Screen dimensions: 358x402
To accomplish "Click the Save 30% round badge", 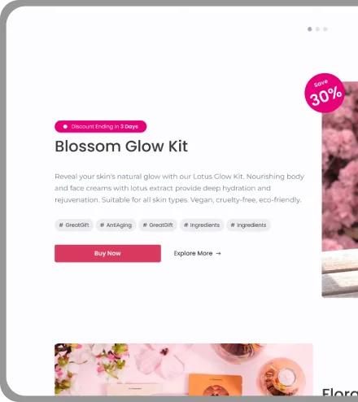I will coord(325,93).
